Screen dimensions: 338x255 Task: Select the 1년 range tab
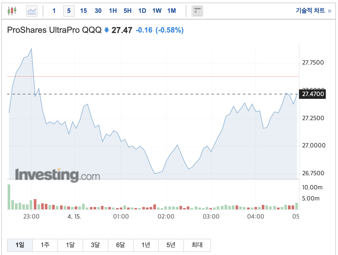pos(146,245)
